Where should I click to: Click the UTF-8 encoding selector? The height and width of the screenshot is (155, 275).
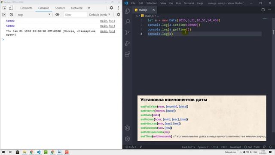[x=215, y=147]
